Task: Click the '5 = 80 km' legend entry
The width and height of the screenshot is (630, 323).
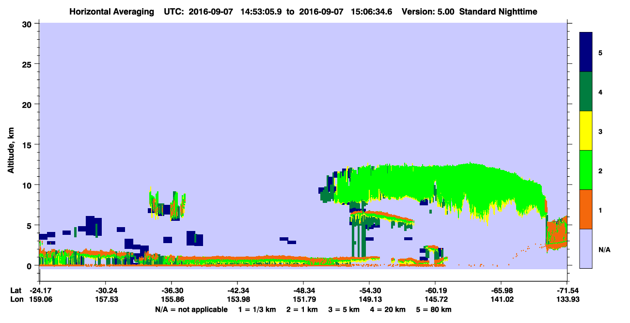Action: 434,309
